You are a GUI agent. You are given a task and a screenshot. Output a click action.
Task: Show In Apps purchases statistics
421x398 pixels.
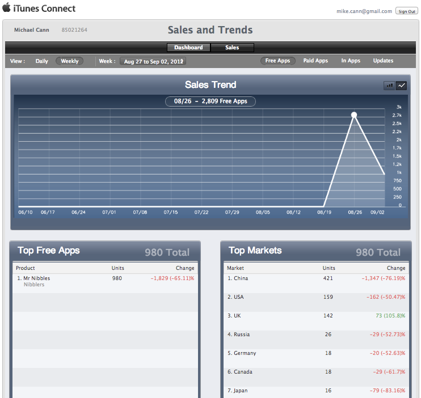pos(351,61)
